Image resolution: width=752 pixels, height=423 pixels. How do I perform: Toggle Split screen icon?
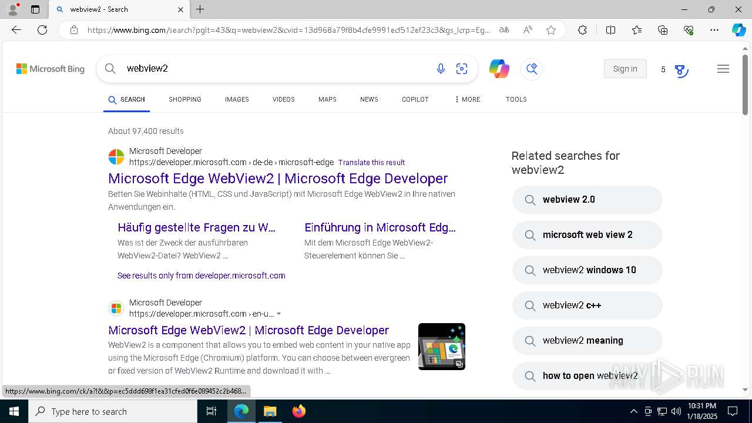pos(610,30)
